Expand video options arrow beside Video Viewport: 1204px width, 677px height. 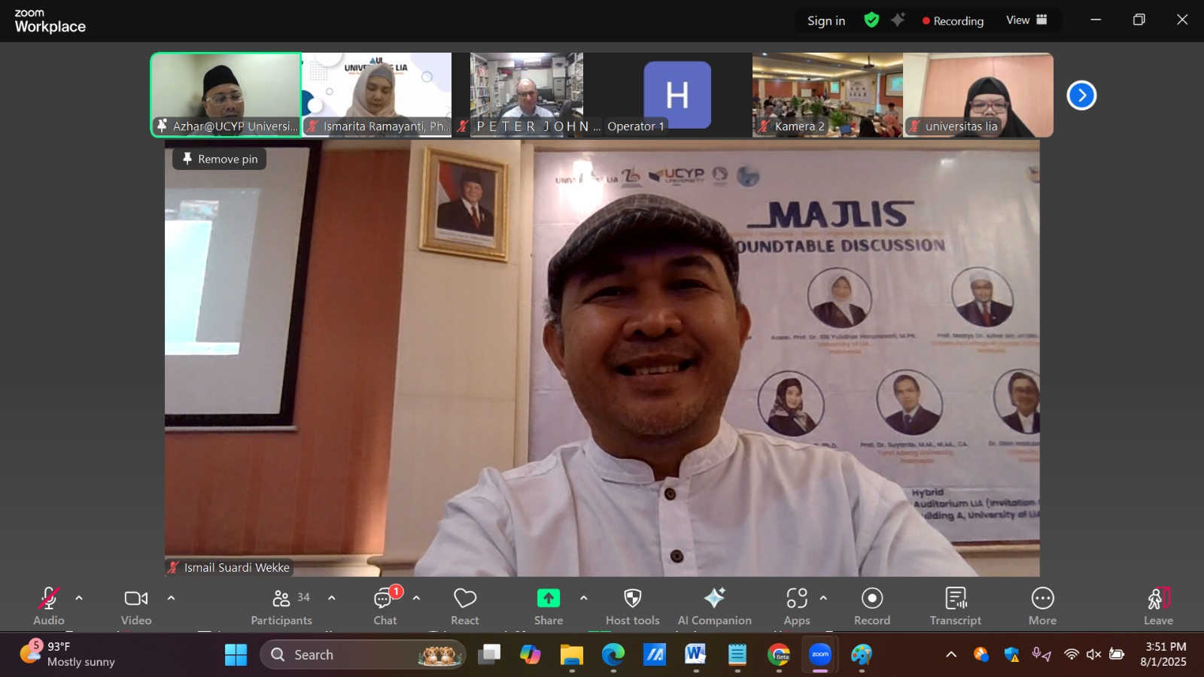171,598
